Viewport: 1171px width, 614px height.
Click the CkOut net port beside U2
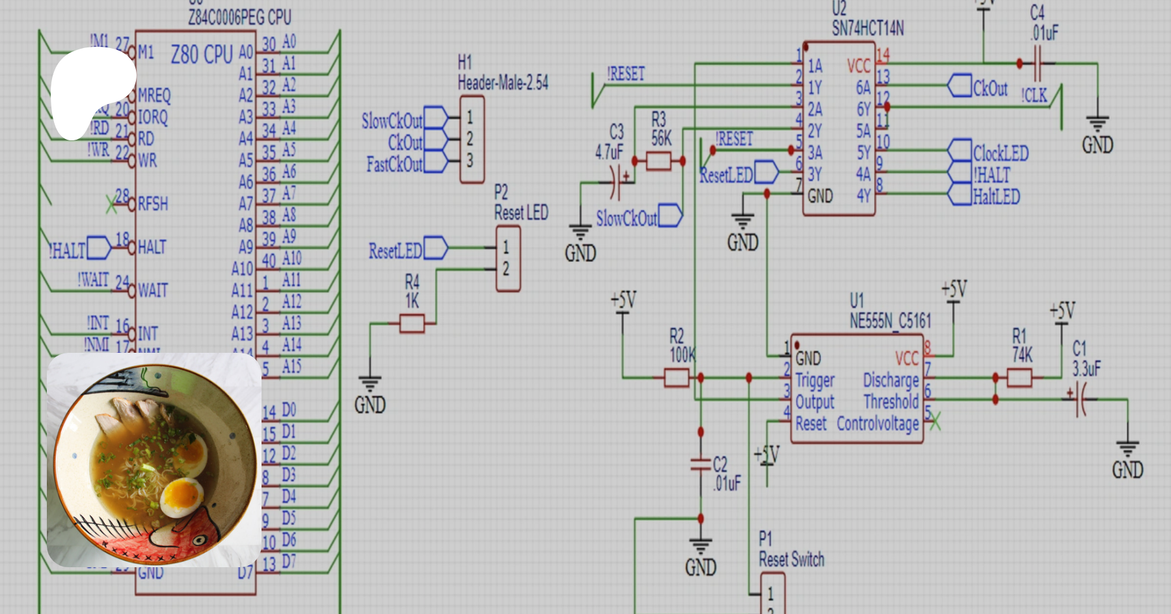coord(960,86)
